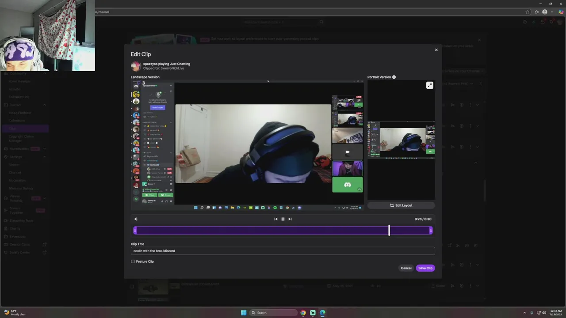
Task: Grab the right trim handle of timeline
Action: 431,230
